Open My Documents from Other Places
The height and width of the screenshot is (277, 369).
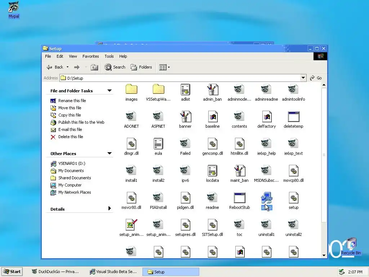[71, 171]
